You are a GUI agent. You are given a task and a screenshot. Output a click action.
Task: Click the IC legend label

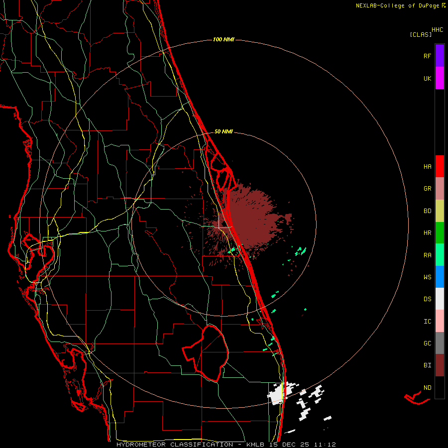click(427, 322)
